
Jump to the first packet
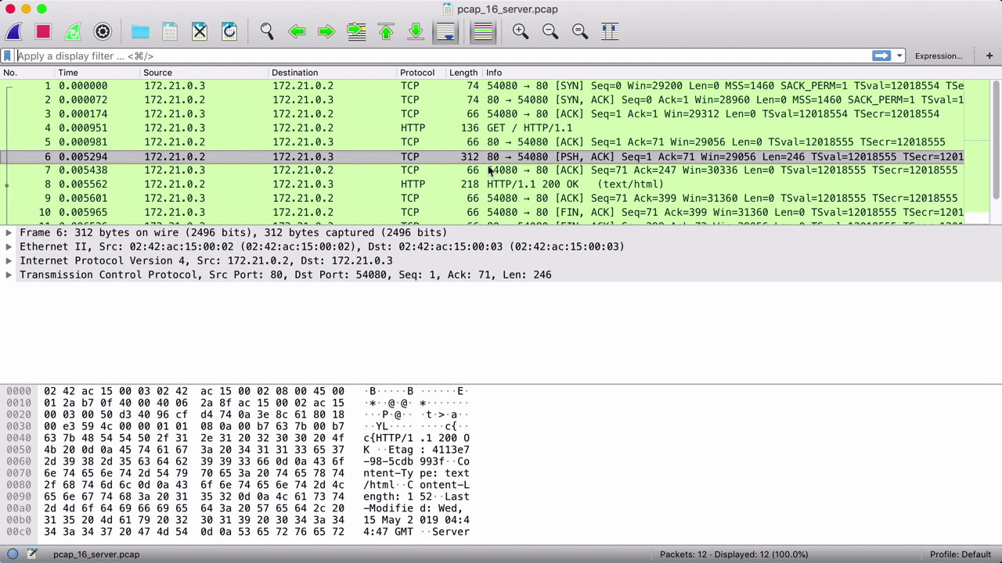click(386, 31)
